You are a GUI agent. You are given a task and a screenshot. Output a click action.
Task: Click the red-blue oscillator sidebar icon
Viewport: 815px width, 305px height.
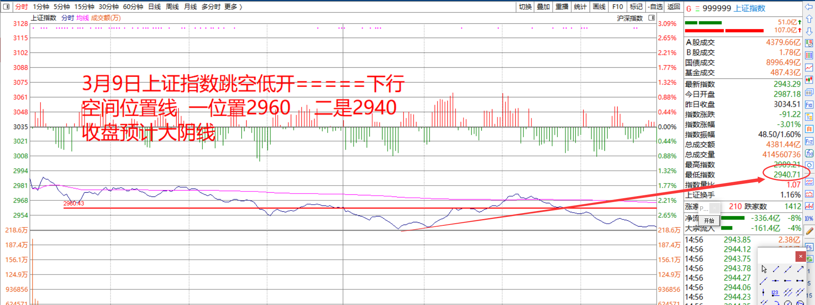[809, 206]
